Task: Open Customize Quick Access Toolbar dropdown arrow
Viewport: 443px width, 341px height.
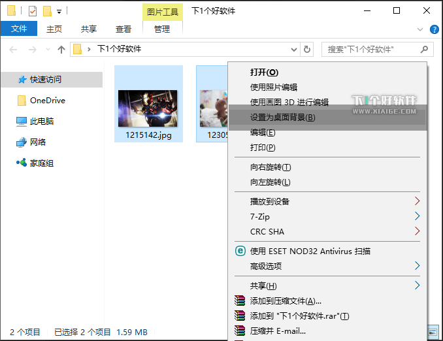Action: (59, 11)
